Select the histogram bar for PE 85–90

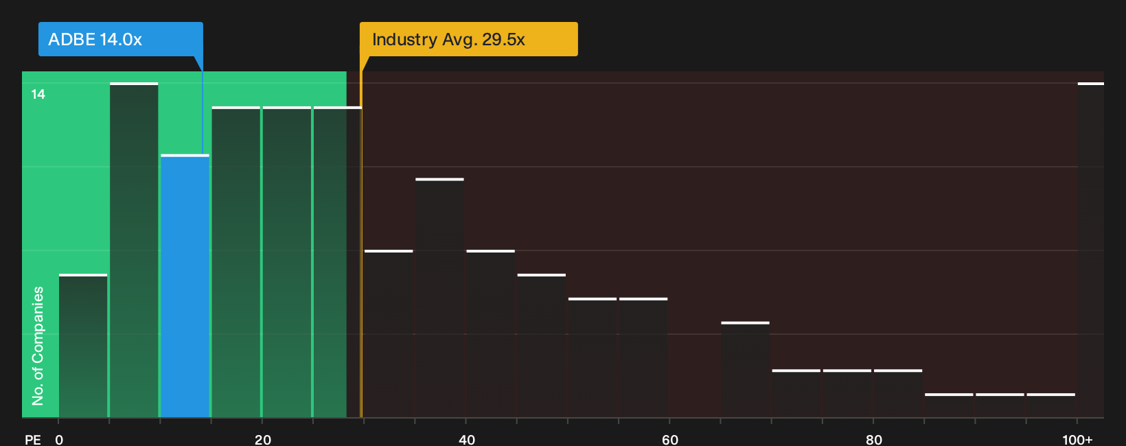(x=949, y=406)
